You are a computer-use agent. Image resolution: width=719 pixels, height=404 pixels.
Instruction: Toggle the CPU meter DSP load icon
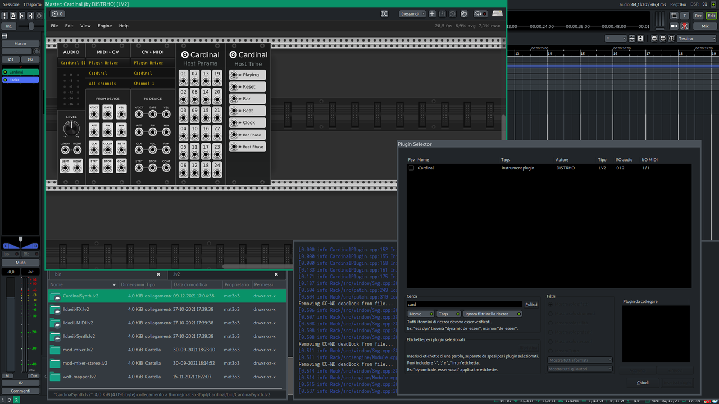pyautogui.click(x=480, y=13)
